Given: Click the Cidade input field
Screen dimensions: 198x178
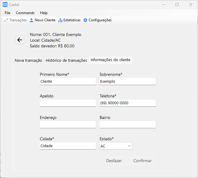Looking at the screenshot, I should [68, 146].
